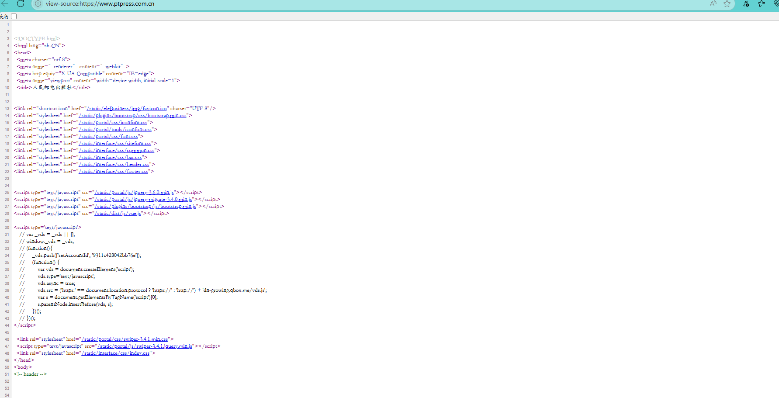Open swiper-3.4.1.jquery.min.js link

coord(145,346)
